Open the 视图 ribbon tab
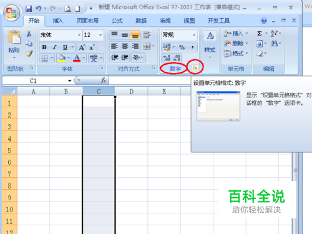The width and height of the screenshot is (312, 234). (x=189, y=21)
